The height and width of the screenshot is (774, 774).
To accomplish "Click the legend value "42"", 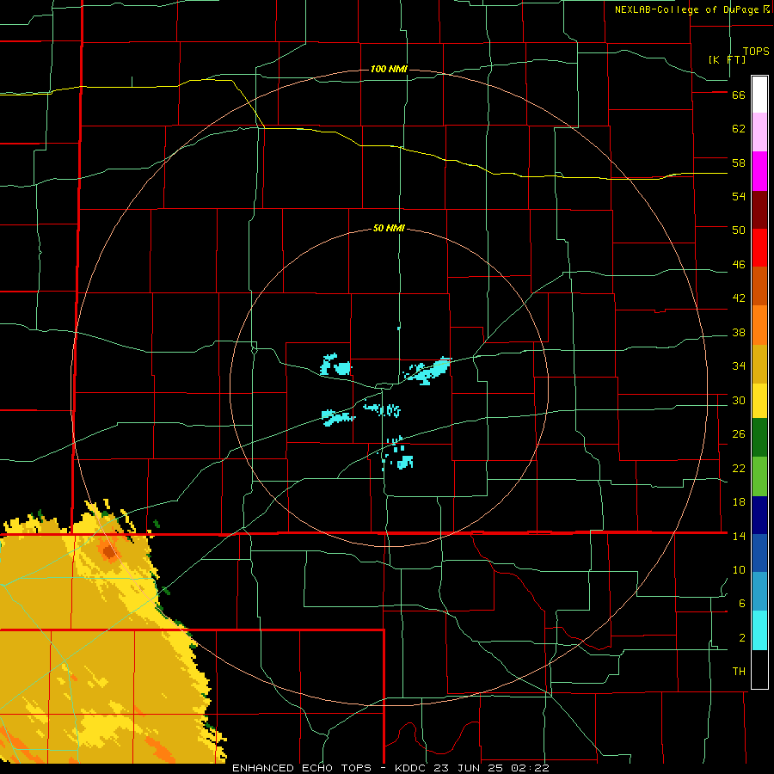I will [739, 298].
